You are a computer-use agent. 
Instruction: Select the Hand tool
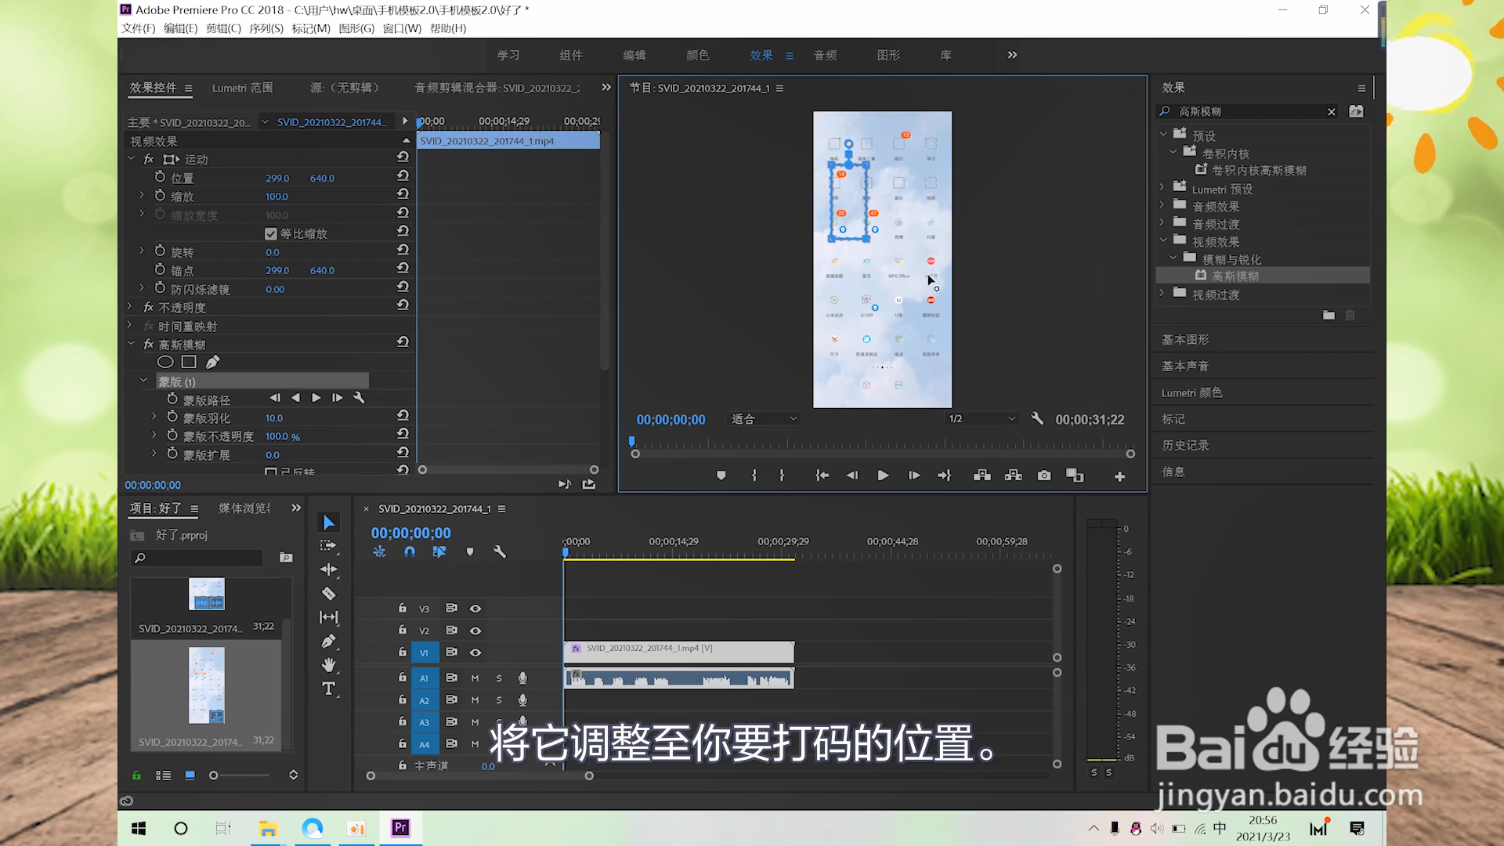[x=328, y=665]
